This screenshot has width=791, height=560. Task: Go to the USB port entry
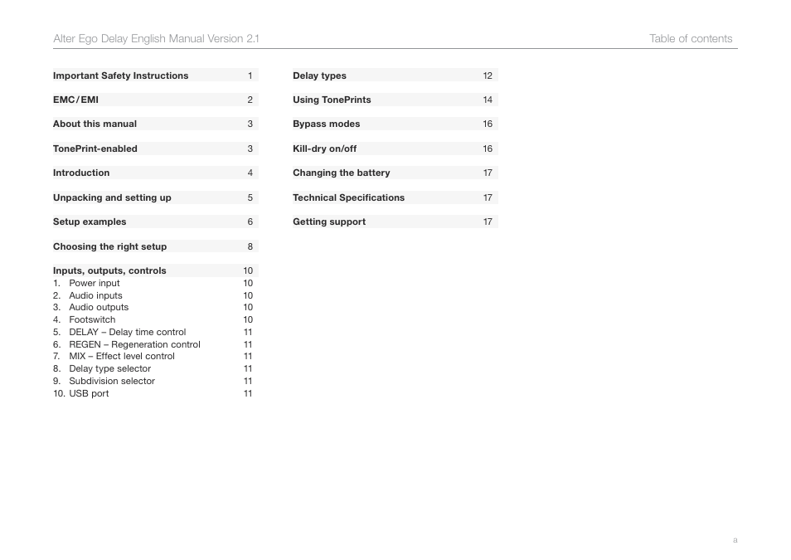pyautogui.click(x=153, y=393)
